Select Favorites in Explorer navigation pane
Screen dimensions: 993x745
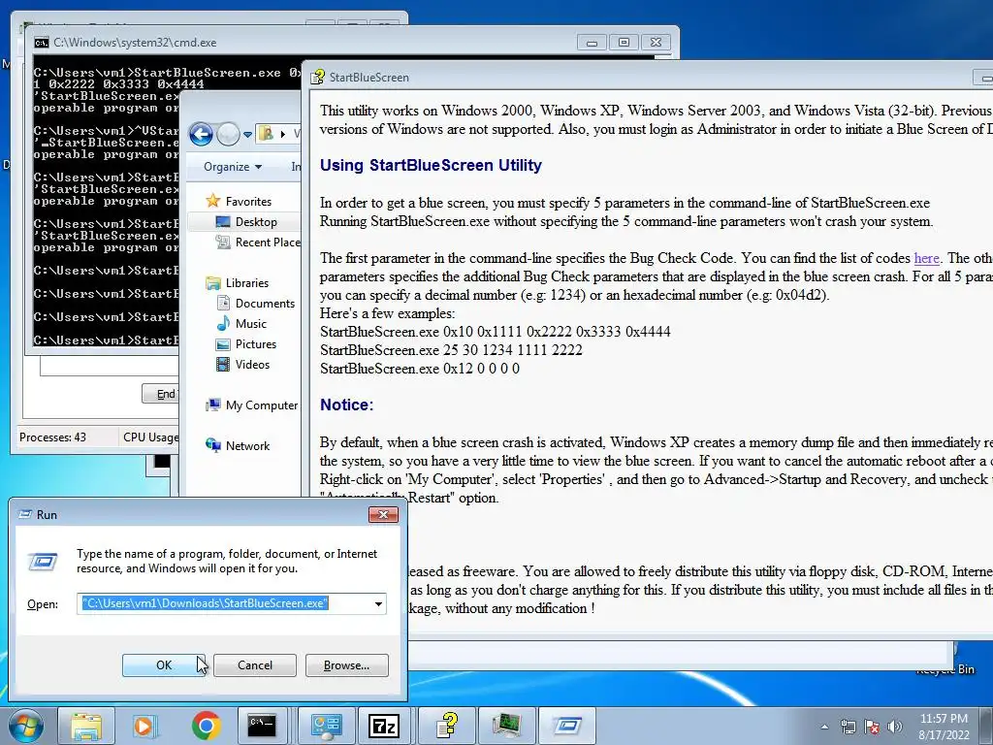248,202
